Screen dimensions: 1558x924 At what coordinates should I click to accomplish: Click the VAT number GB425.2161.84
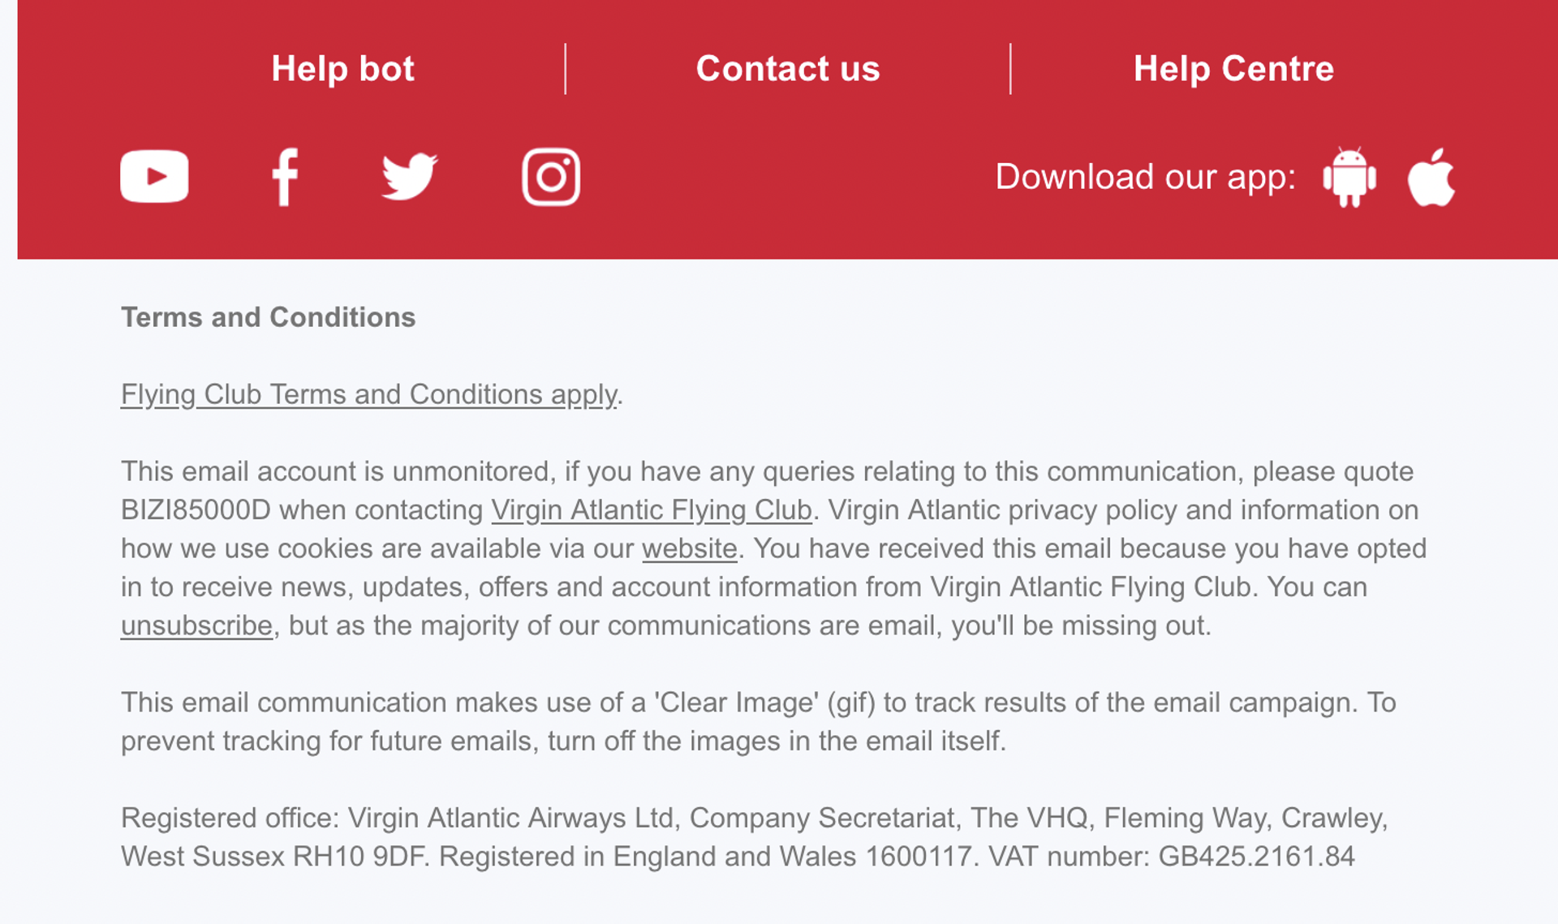tap(1256, 857)
